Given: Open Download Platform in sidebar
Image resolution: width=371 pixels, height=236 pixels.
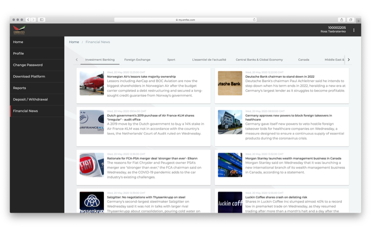Looking at the screenshot, I should (x=37, y=76).
